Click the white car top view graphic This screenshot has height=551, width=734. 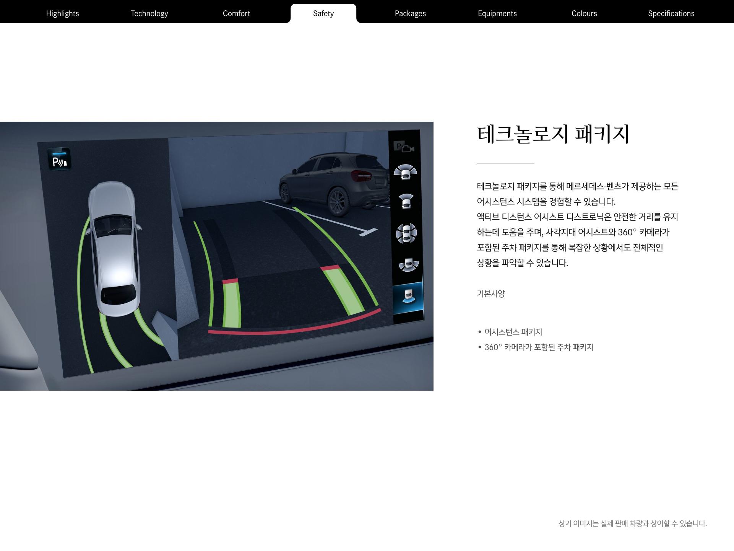pos(114,249)
